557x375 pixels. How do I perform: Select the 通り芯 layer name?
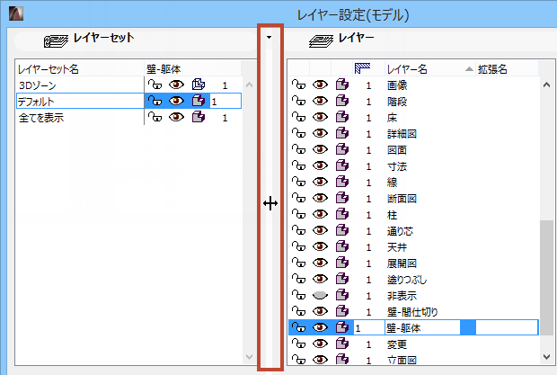pyautogui.click(x=400, y=231)
